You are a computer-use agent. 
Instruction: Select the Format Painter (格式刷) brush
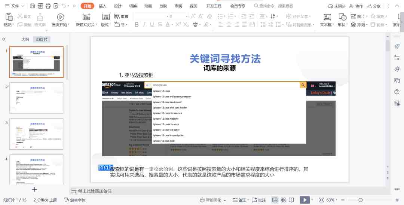tap(40, 17)
